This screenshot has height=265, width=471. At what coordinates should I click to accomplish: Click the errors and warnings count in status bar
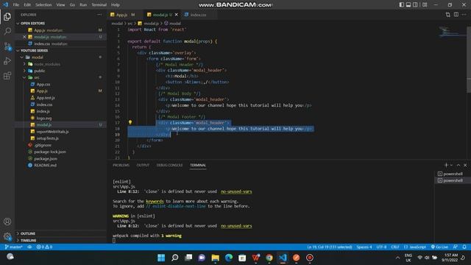pos(44,247)
